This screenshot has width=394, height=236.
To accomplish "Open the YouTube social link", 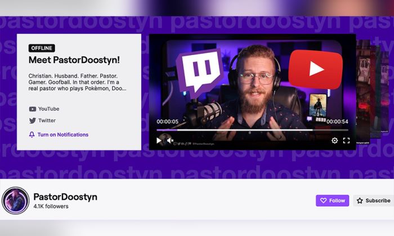I will pos(44,109).
